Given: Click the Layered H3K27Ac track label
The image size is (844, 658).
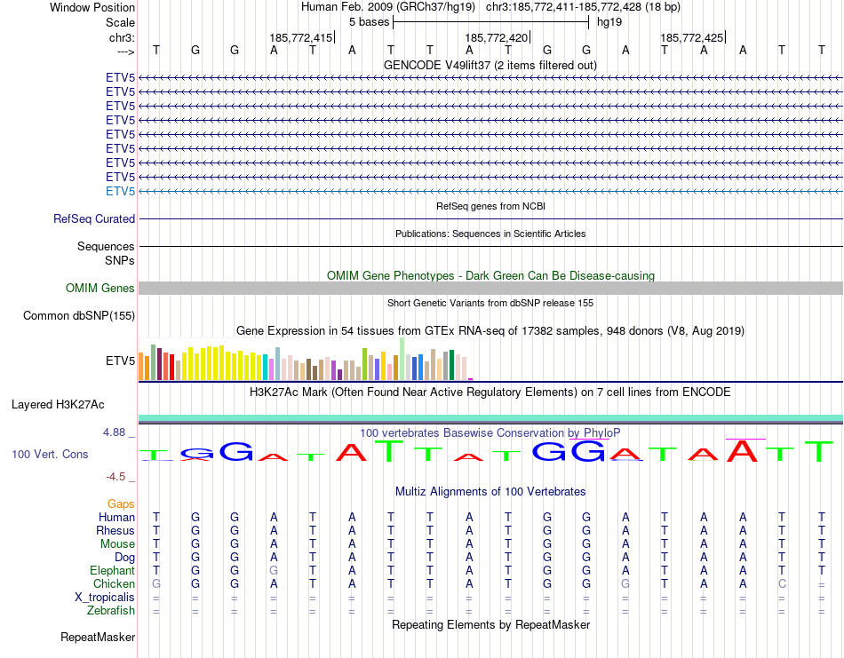Looking at the screenshot, I should coord(58,405).
